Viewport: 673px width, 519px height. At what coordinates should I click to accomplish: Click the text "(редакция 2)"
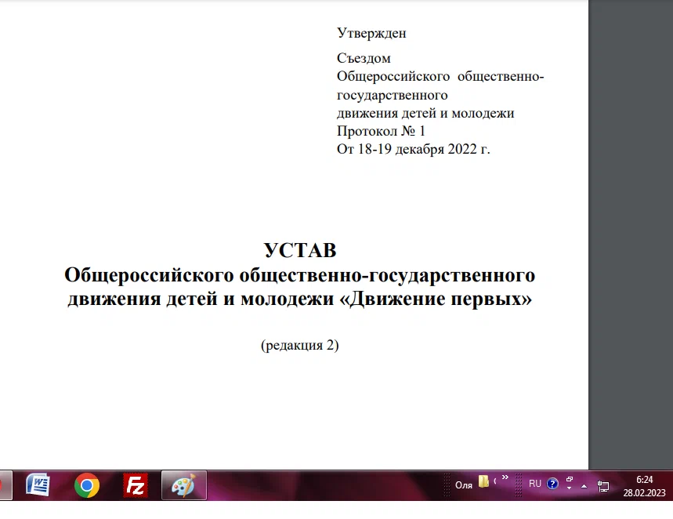[300, 345]
